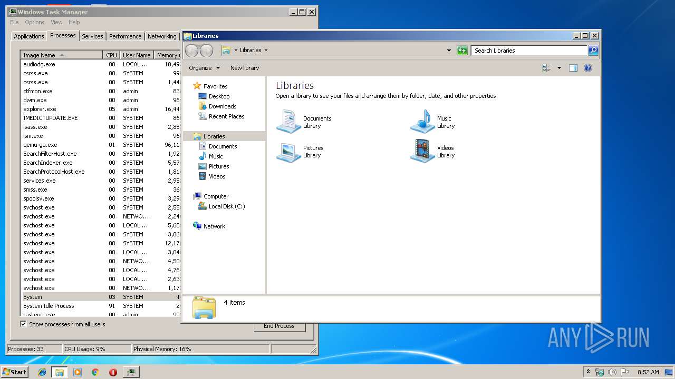This screenshot has height=379, width=675.
Task: Open the Documents library icon
Action: coord(289,122)
